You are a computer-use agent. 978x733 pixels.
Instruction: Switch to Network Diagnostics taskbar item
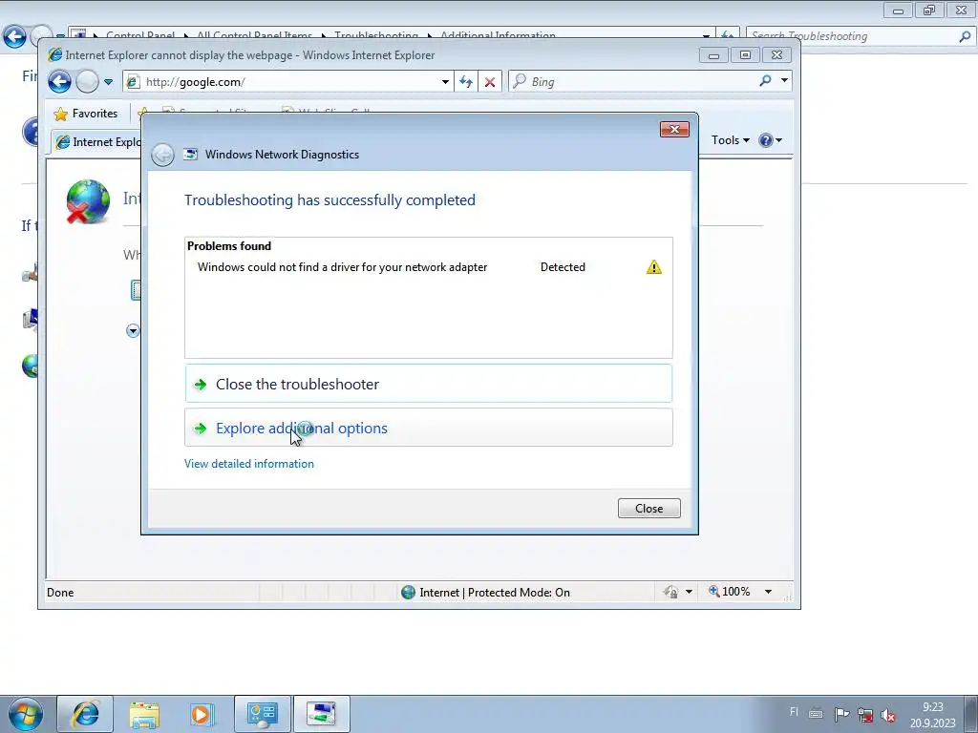[x=321, y=714]
